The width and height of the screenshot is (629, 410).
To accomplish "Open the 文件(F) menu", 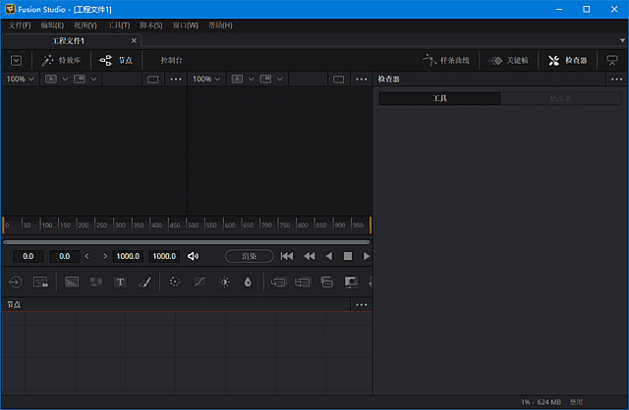I will pos(20,25).
